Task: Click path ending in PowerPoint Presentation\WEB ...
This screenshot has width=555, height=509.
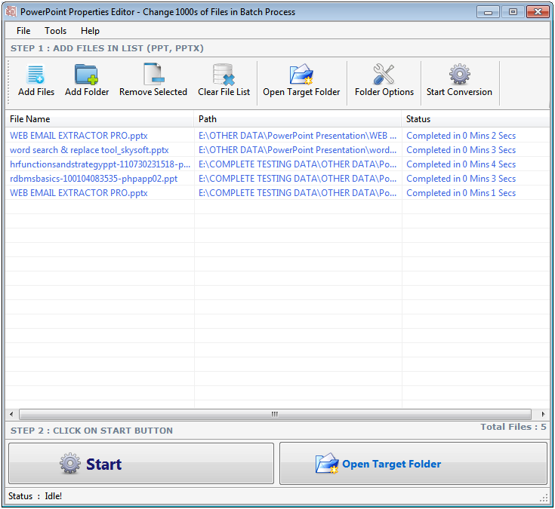Action: [298, 136]
